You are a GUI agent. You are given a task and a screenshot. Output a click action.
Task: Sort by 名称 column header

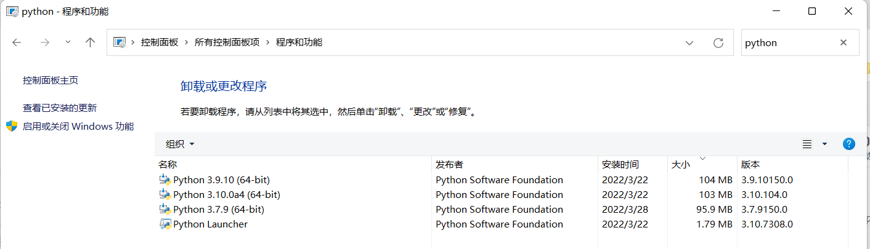click(293, 165)
